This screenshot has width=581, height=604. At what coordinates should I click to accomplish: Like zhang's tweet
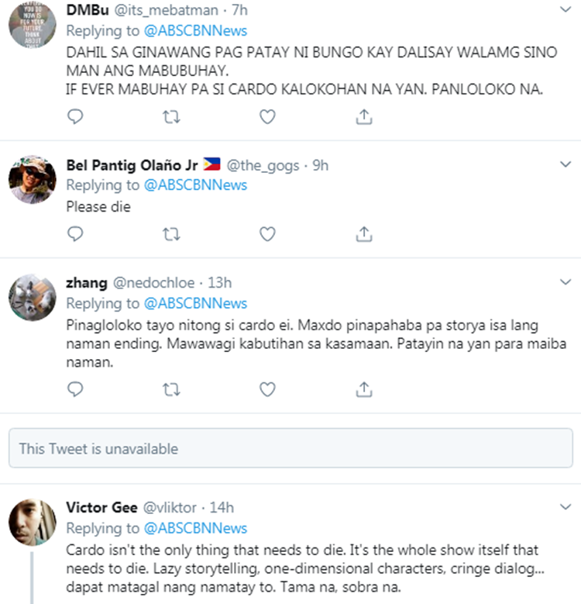[267, 389]
